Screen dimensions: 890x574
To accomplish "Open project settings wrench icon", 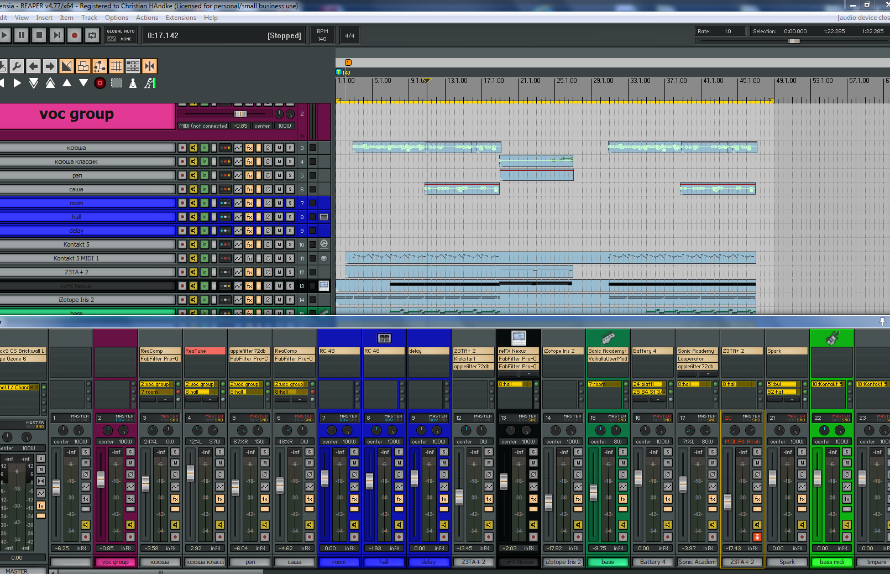I will click(x=17, y=66).
